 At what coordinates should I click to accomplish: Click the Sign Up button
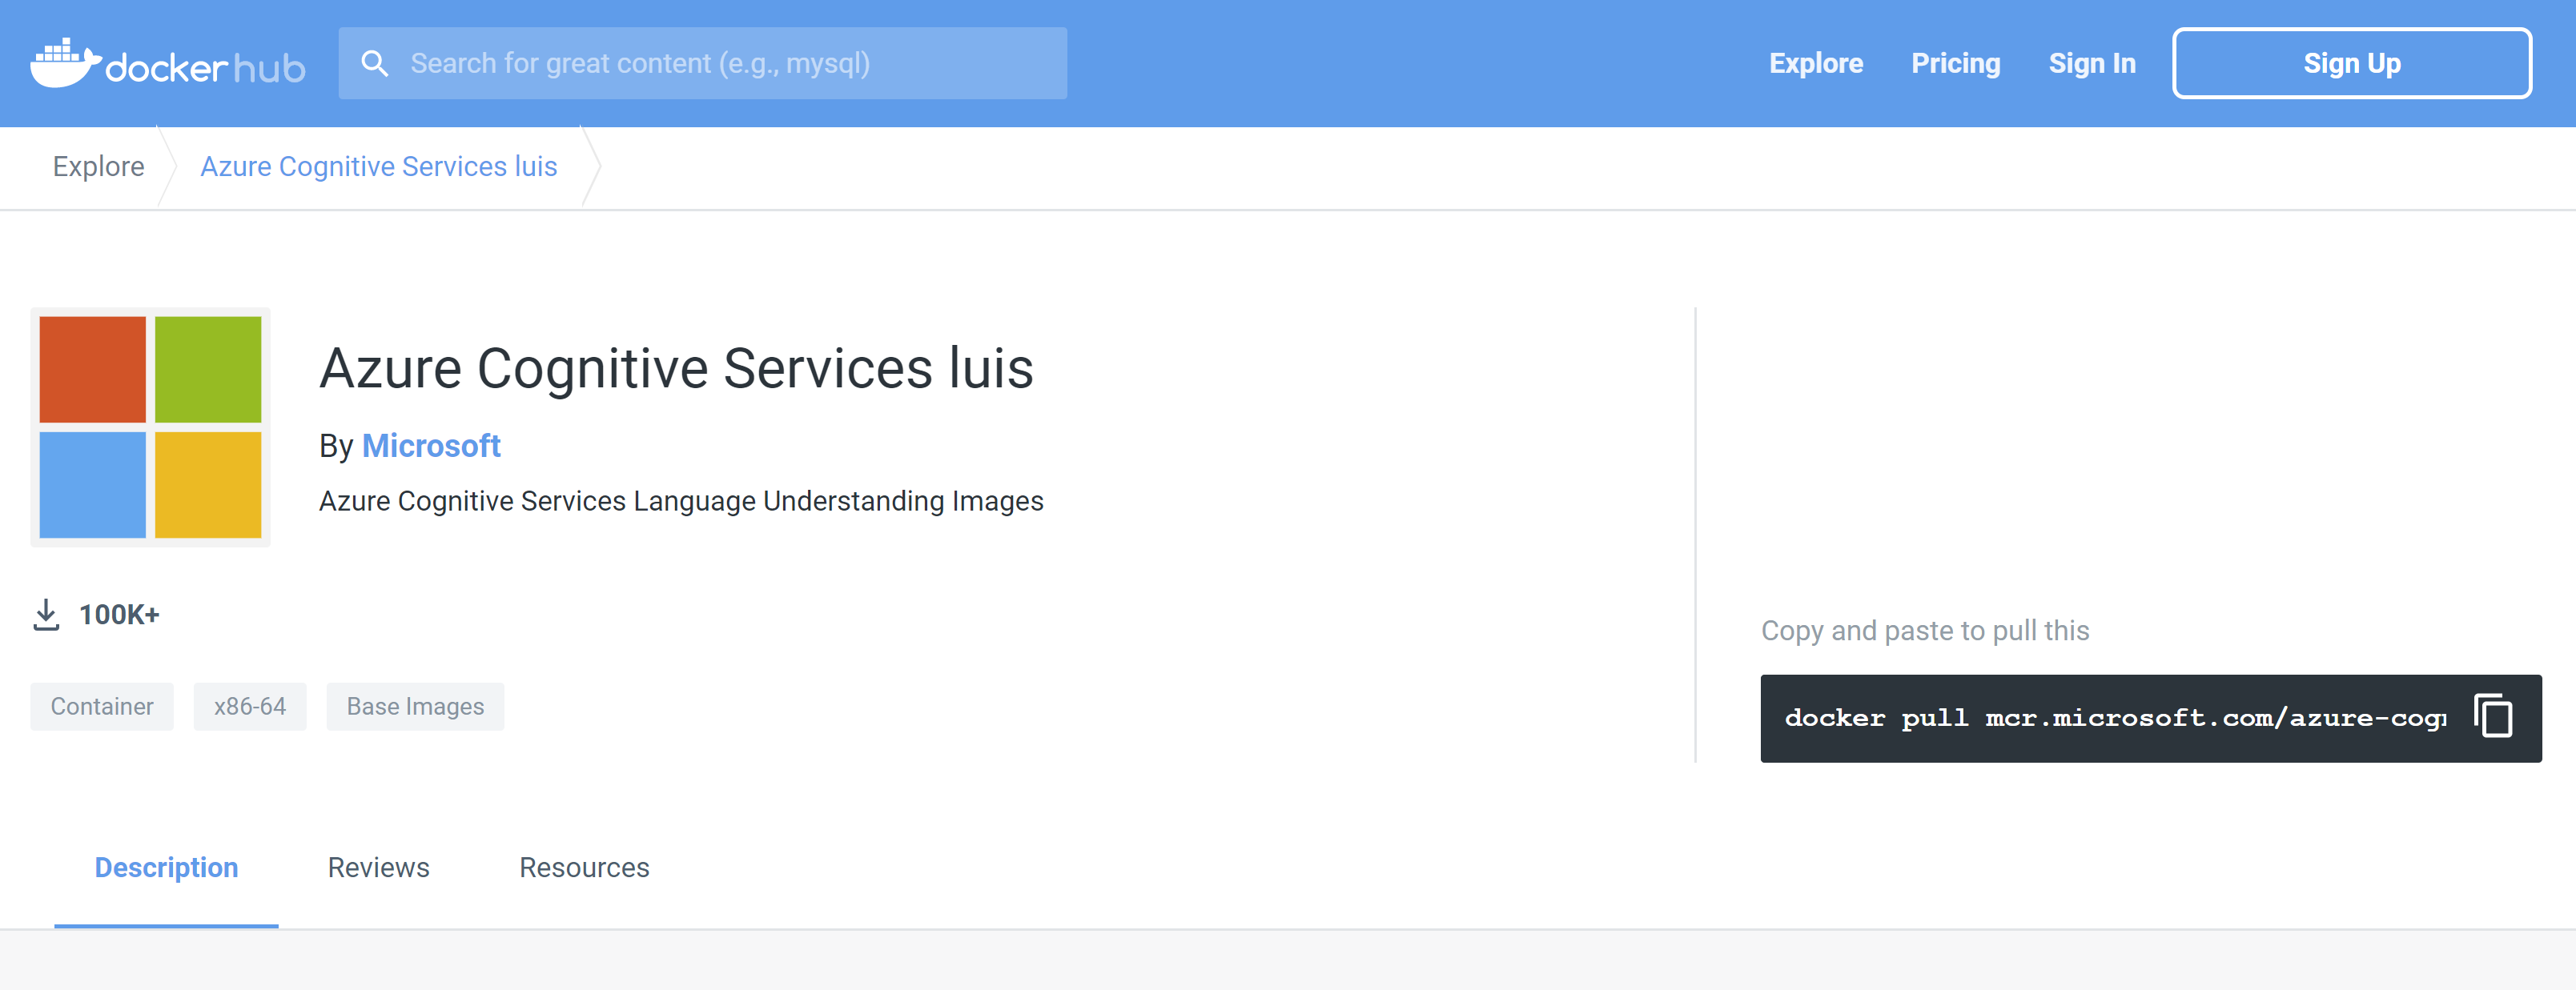pos(2352,63)
